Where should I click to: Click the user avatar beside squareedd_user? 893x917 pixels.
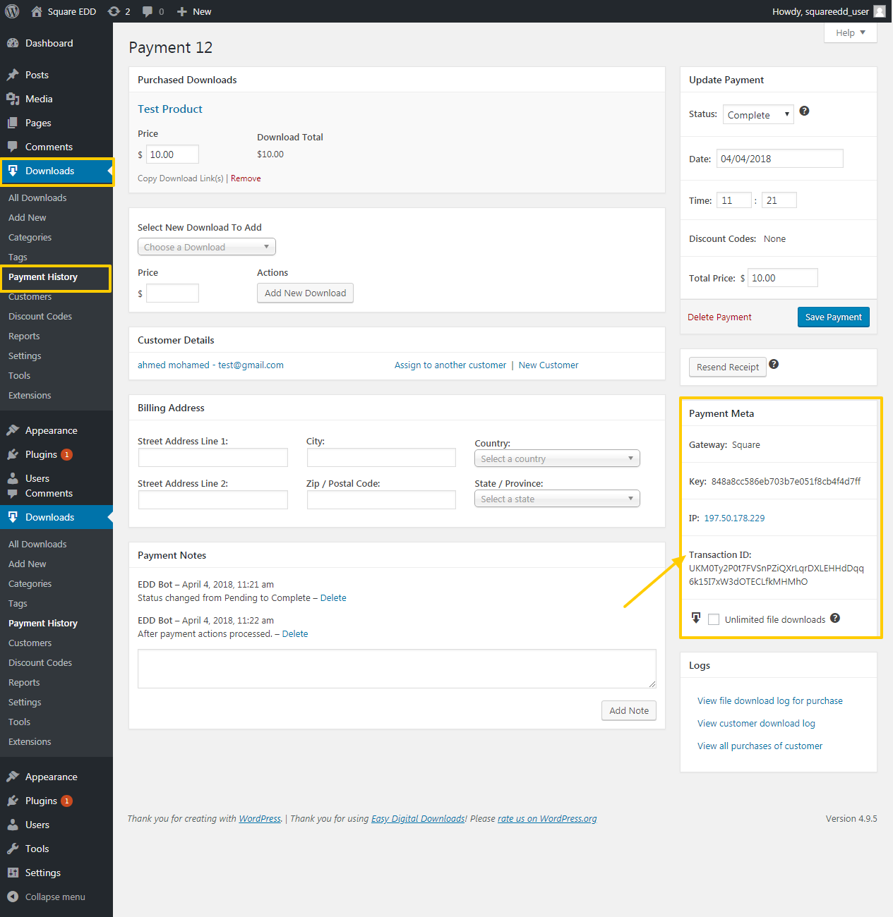pos(880,11)
